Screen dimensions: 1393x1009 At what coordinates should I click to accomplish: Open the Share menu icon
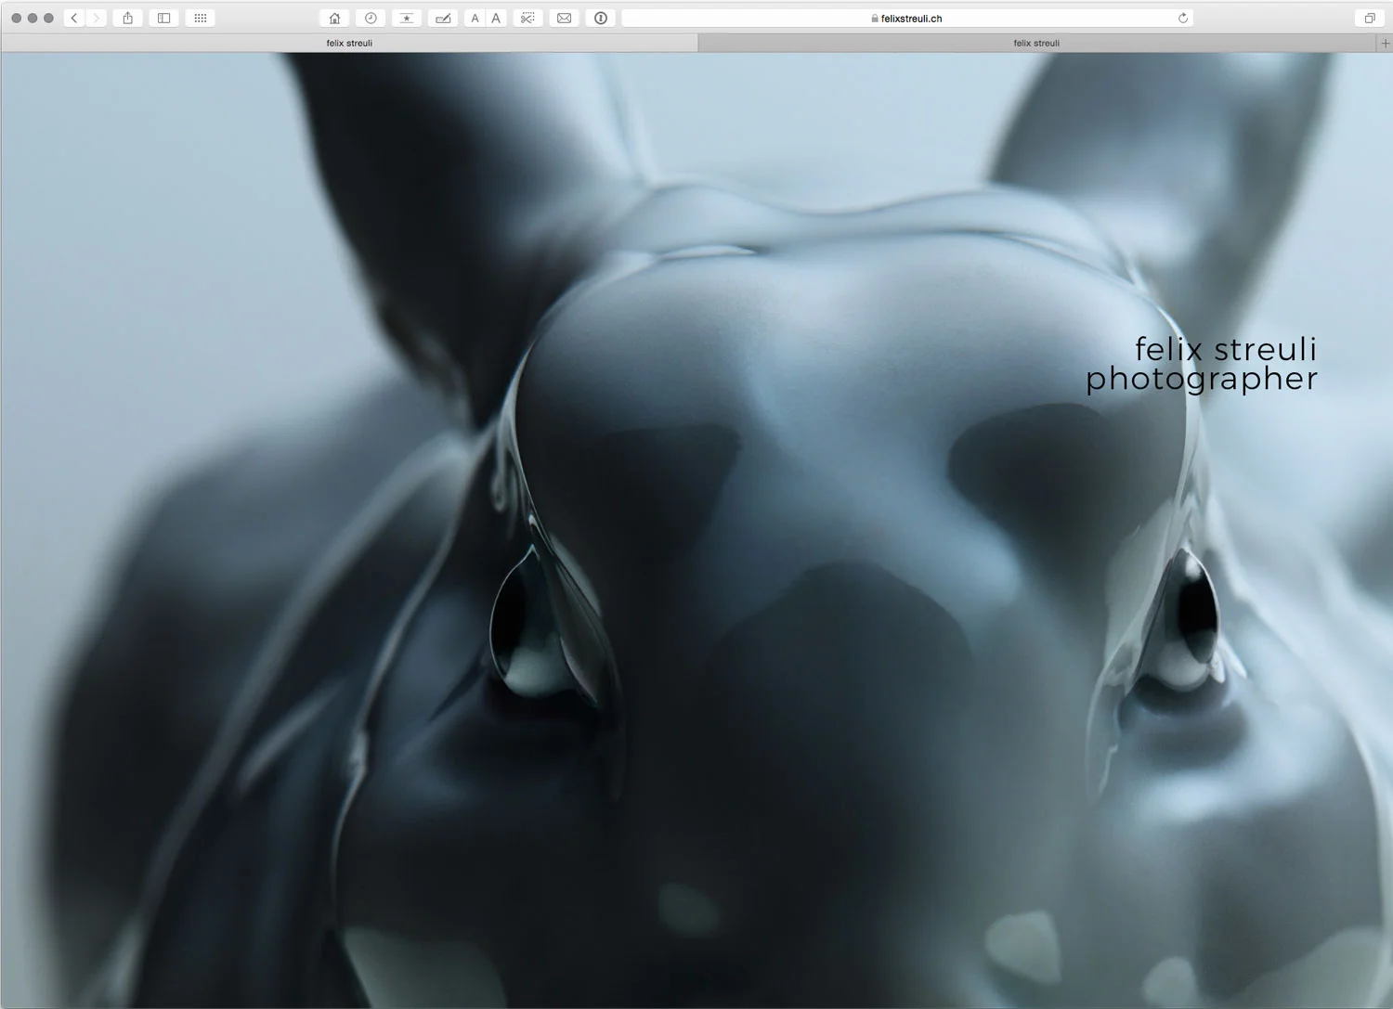click(x=128, y=18)
